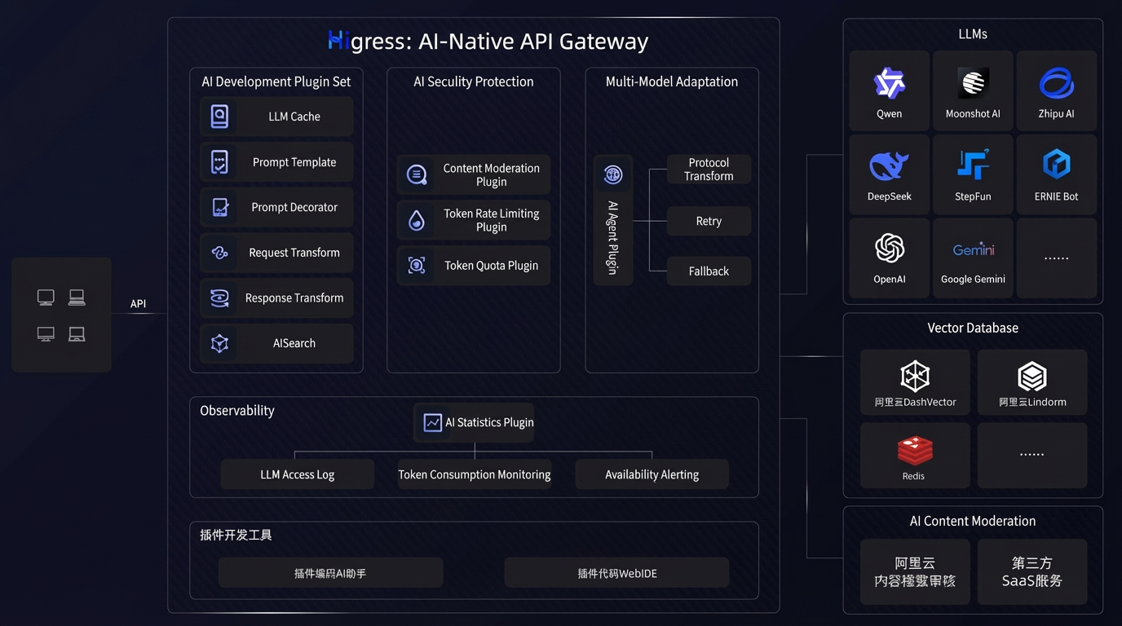Select the Google Gemini logo
1122x626 pixels.
pos(973,249)
